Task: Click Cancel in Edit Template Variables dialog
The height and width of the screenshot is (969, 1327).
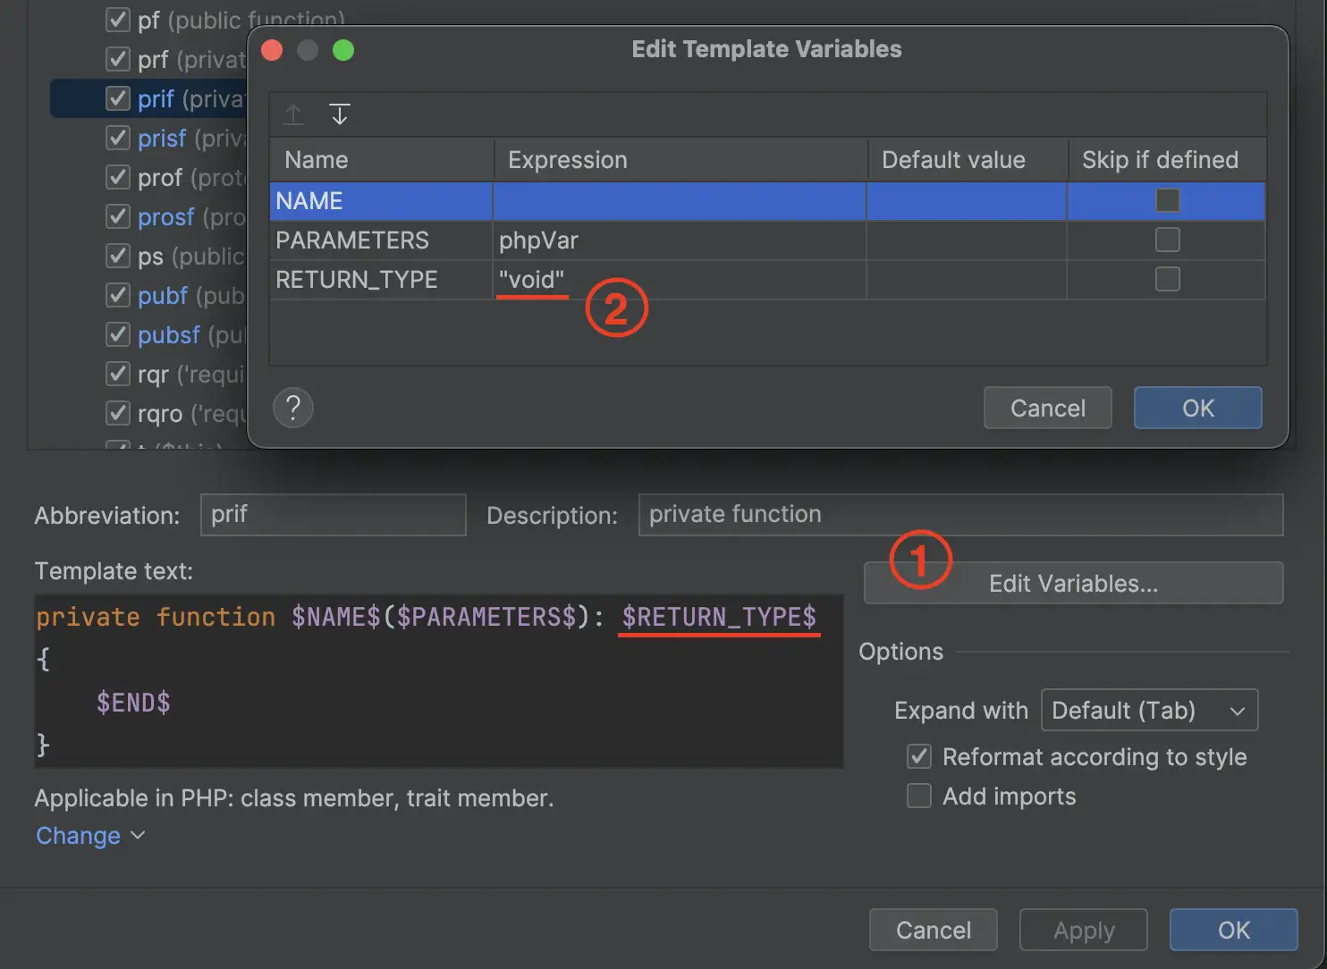Action: tap(1047, 408)
